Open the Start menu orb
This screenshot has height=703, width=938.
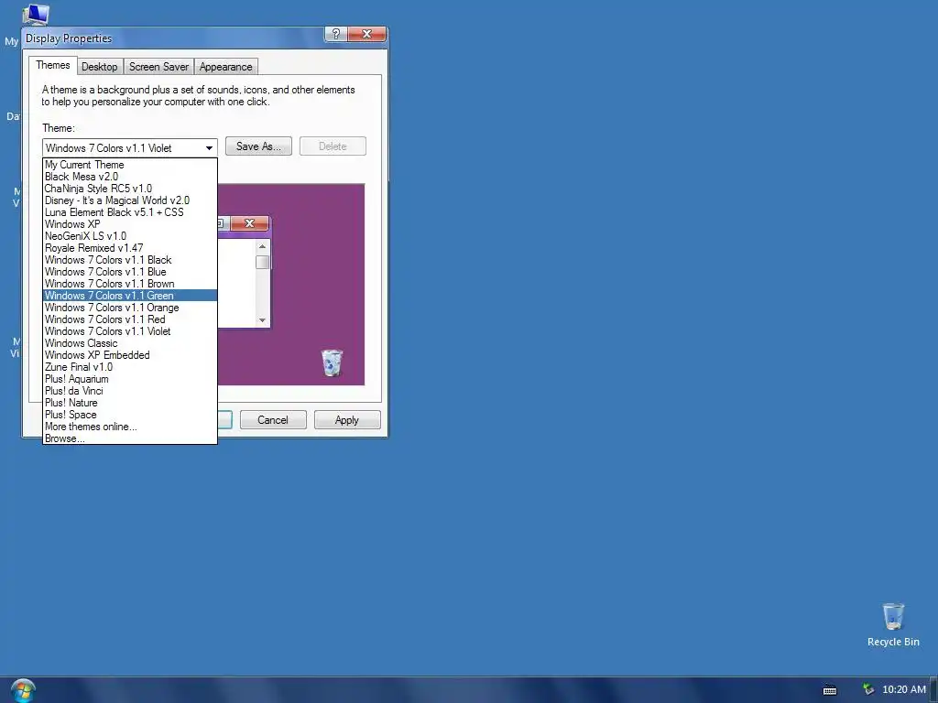23,691
